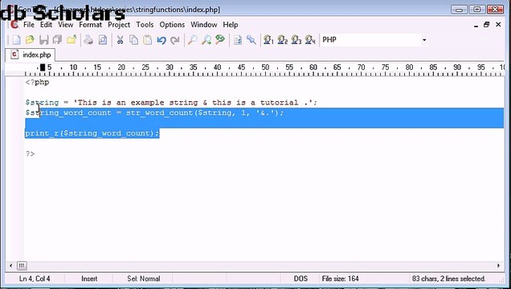Open the Edit menu
This screenshot has width=511, height=289.
point(46,25)
